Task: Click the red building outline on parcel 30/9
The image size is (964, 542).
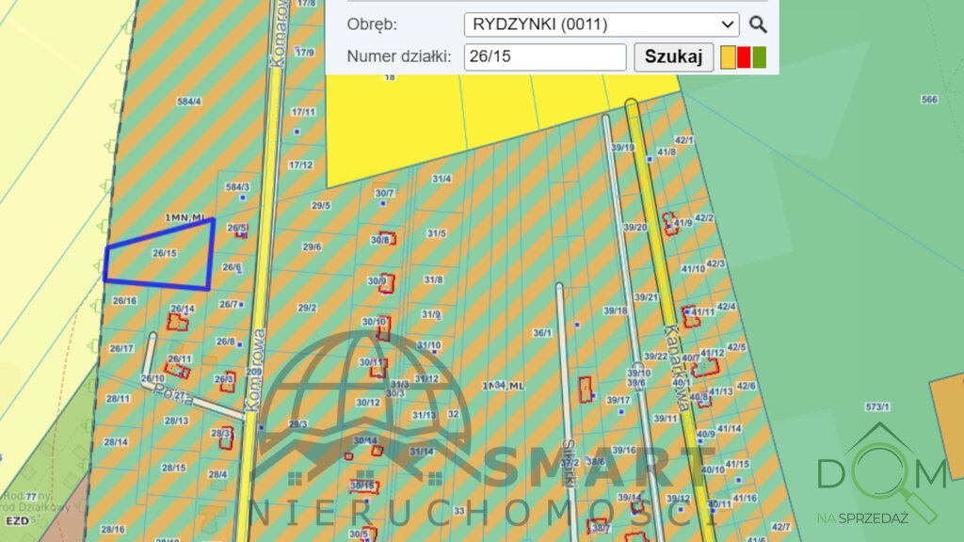Action: pyautogui.click(x=388, y=281)
